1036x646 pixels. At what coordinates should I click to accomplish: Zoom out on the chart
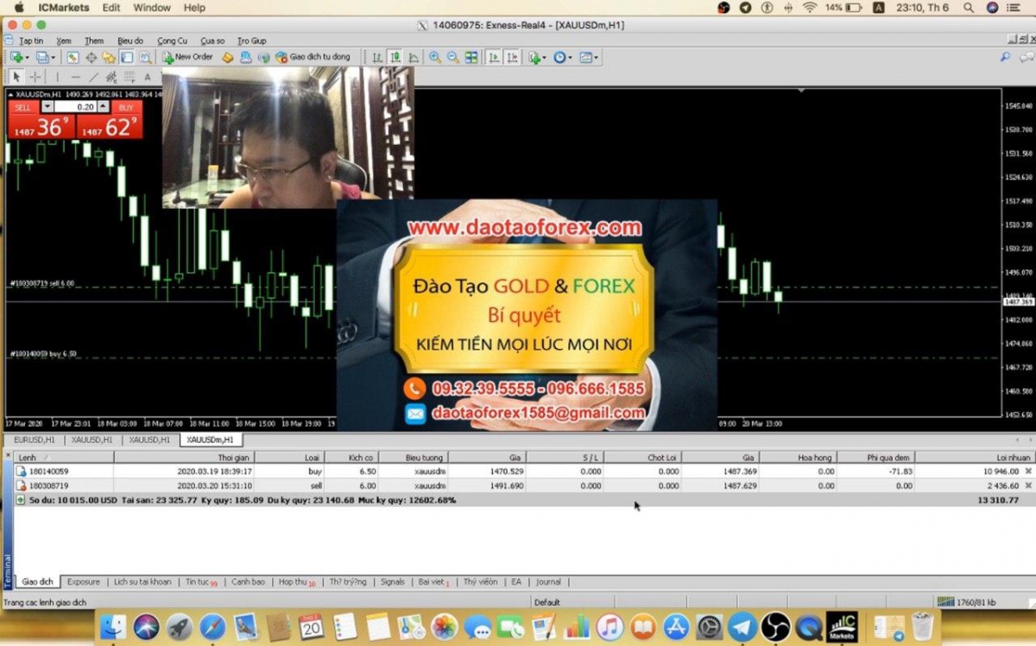[x=453, y=58]
